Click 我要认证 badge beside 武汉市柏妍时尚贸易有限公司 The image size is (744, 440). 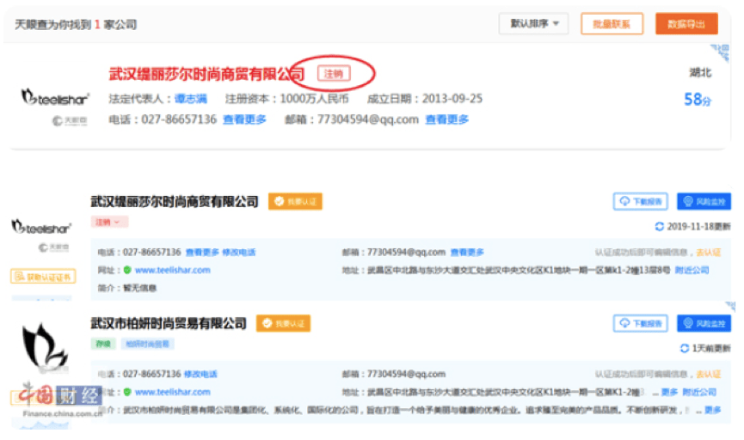pyautogui.click(x=283, y=323)
